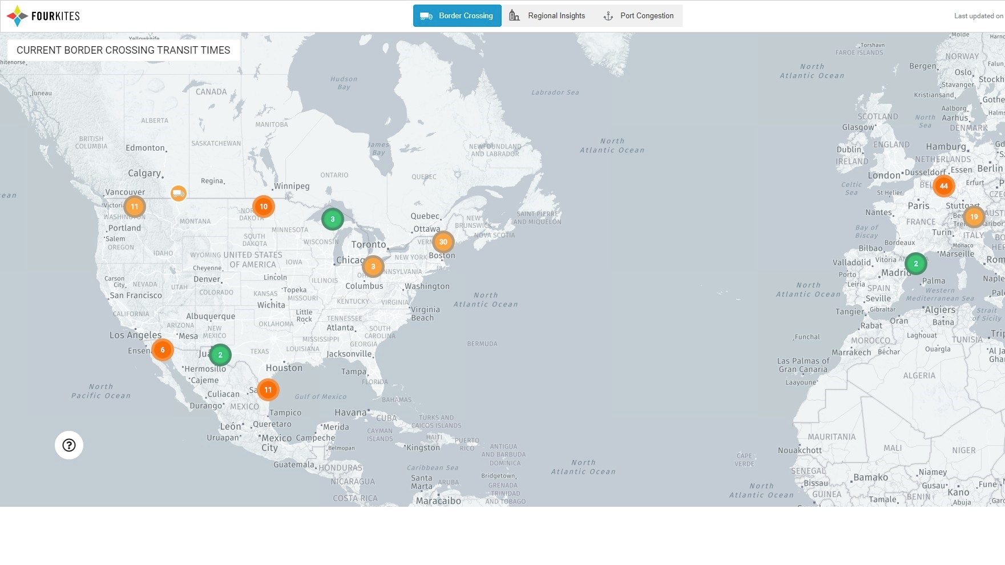Switch to the Regional Insights tab

[547, 16]
